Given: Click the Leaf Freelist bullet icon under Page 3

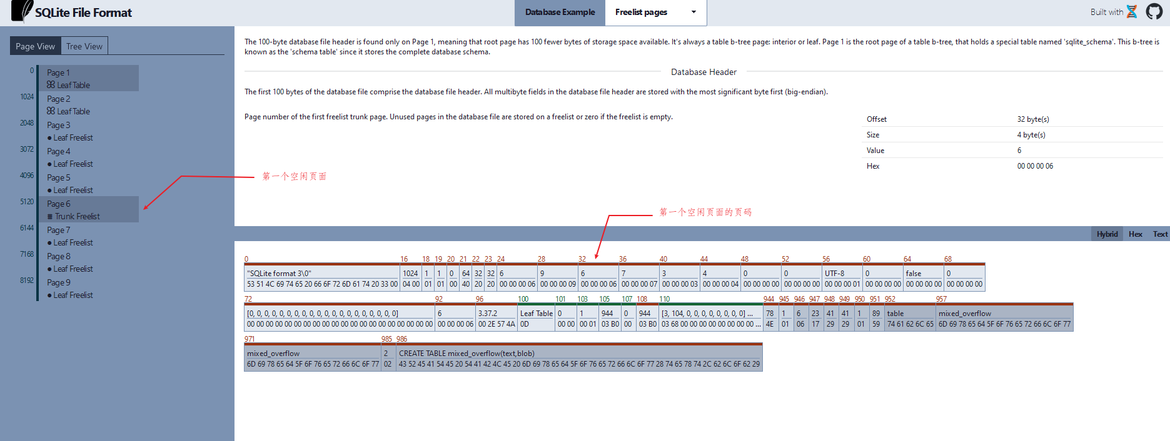Looking at the screenshot, I should pos(49,138).
